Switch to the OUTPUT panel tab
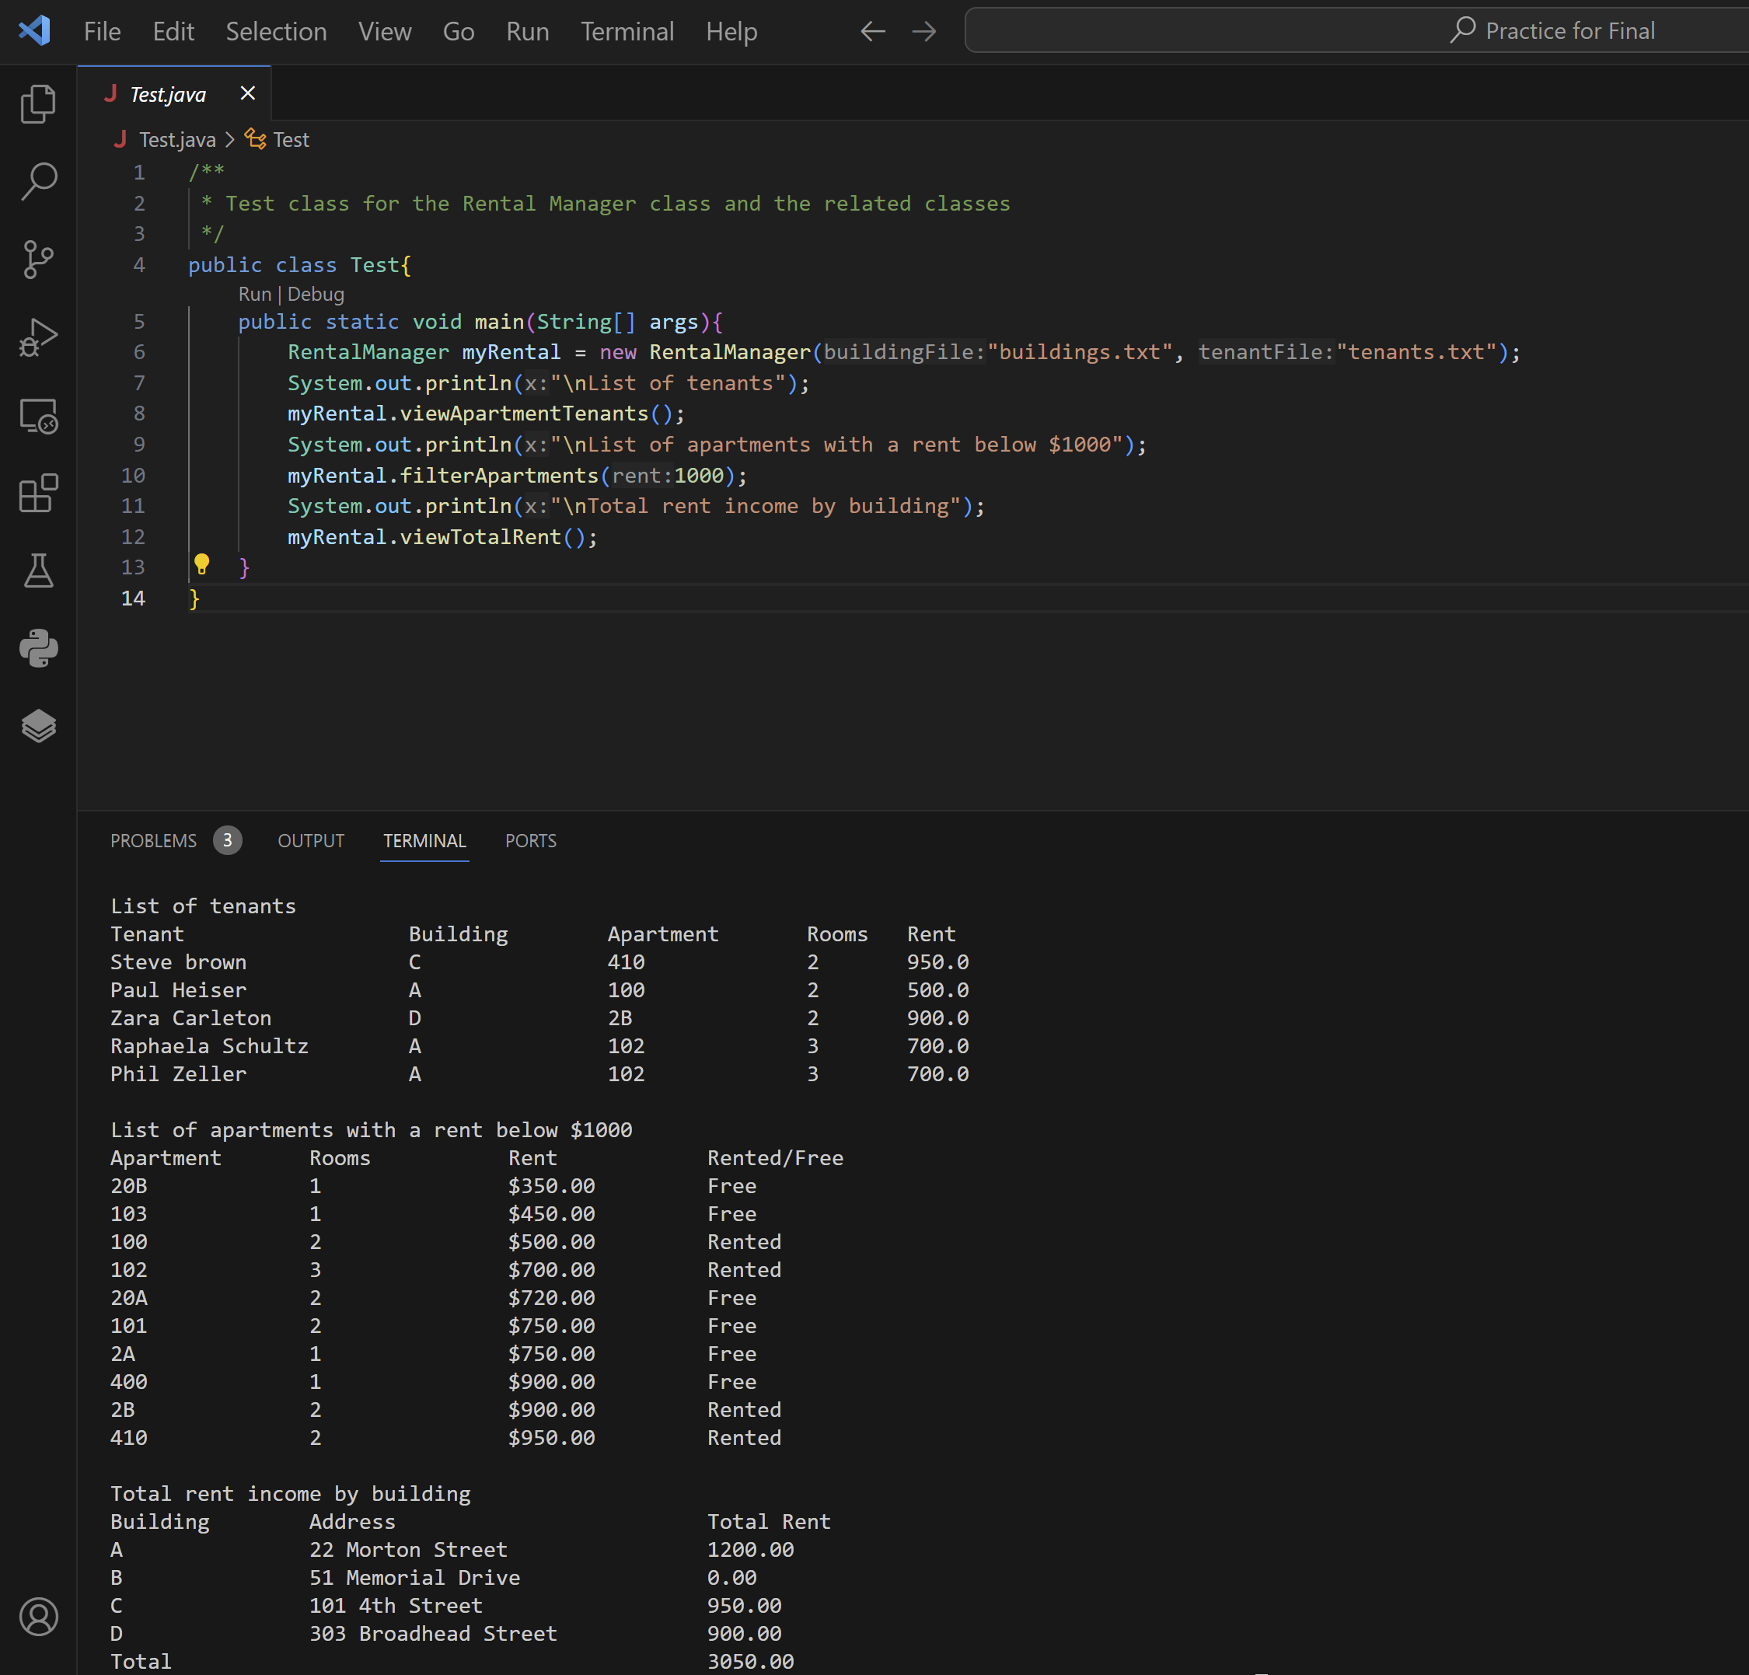This screenshot has width=1749, height=1675. [310, 841]
